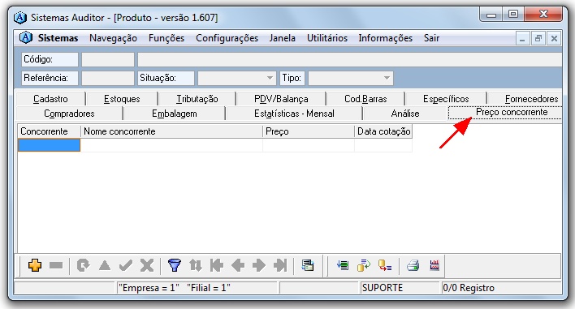Open the Informações menu
This screenshot has width=575, height=309.
click(x=386, y=38)
